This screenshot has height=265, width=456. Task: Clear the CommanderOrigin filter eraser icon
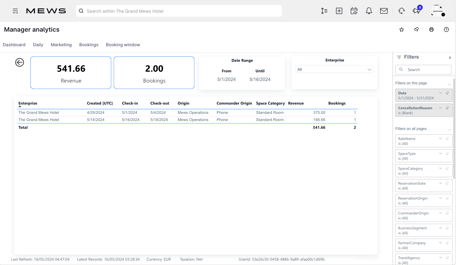pyautogui.click(x=447, y=213)
